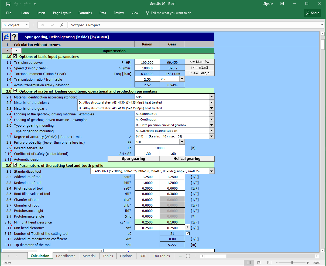The width and height of the screenshot is (326, 266).
Task: Click Sign in link
Action: 268,4
